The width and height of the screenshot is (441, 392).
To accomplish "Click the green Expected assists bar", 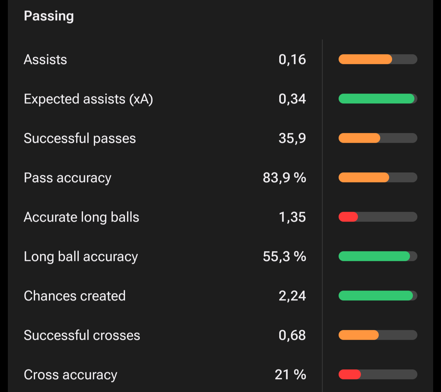I will pyautogui.click(x=376, y=99).
